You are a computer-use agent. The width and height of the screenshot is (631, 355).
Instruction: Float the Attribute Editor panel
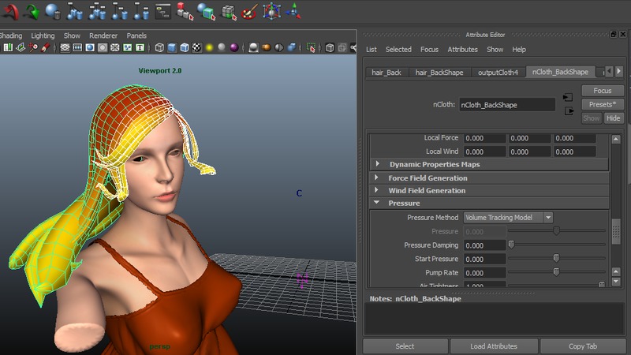(614, 35)
